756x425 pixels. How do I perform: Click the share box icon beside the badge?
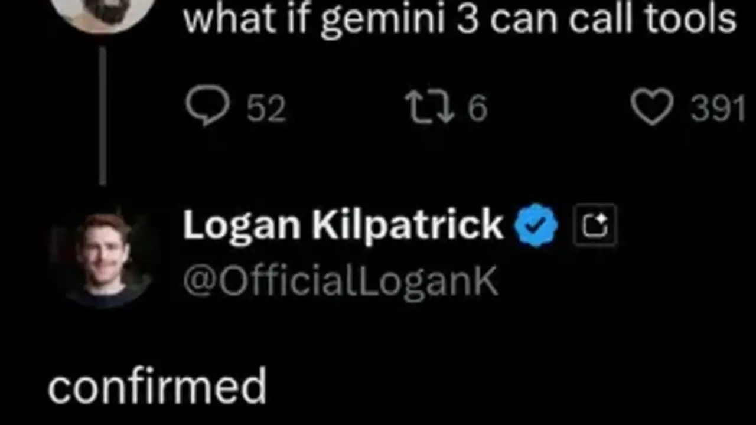pyautogui.click(x=594, y=224)
